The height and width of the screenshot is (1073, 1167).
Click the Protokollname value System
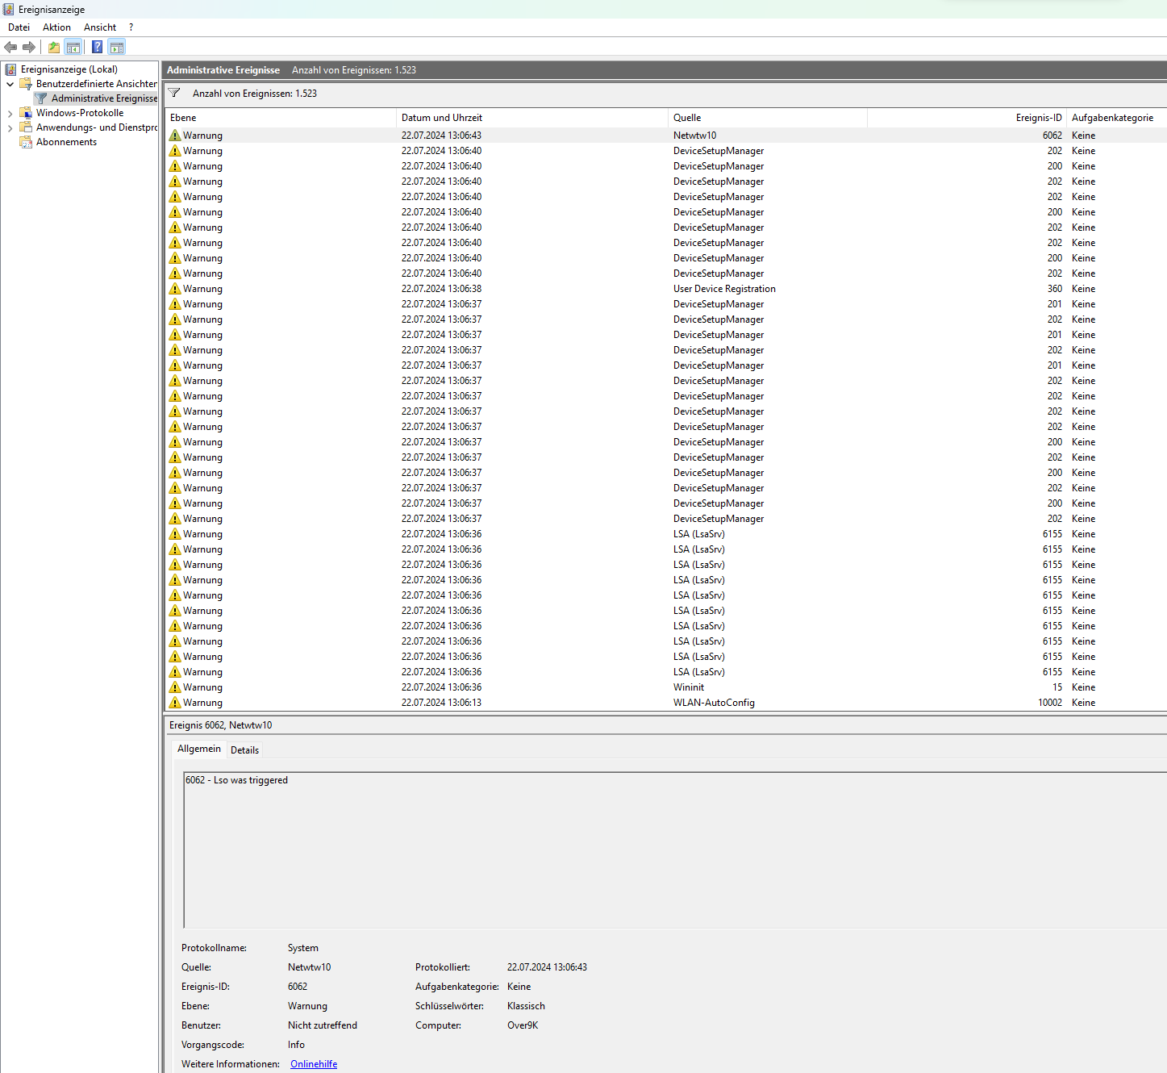click(x=303, y=948)
